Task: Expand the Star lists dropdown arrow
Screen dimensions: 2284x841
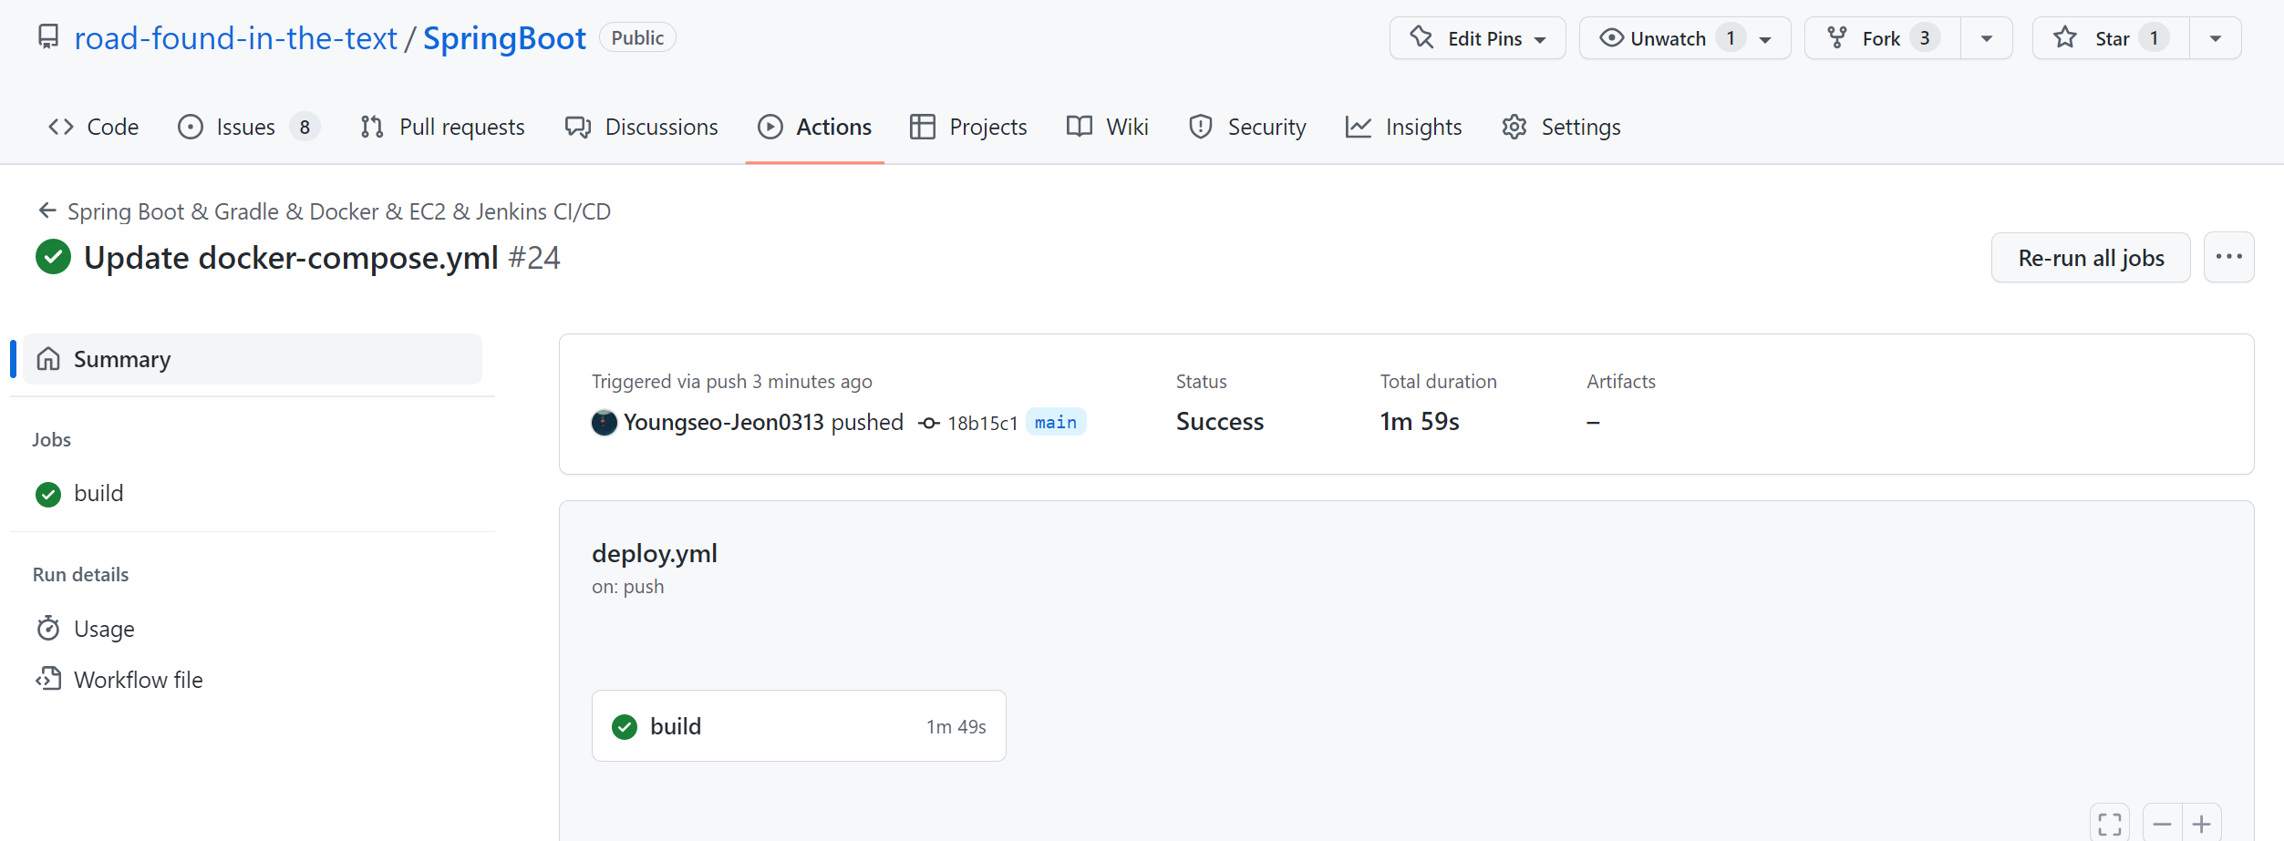Action: (x=2216, y=39)
